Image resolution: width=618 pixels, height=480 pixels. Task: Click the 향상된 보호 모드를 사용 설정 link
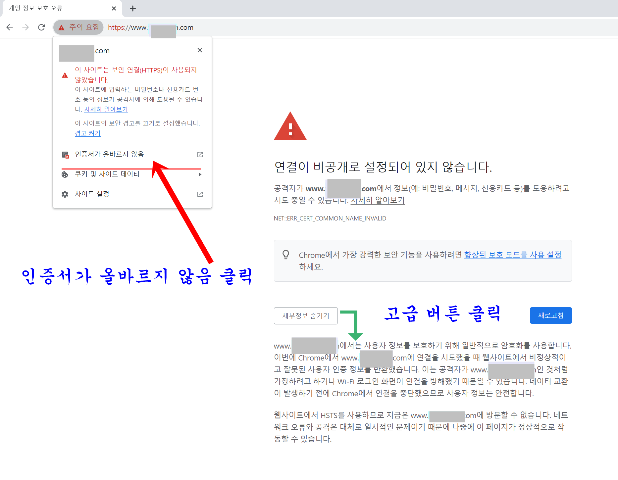click(x=512, y=255)
